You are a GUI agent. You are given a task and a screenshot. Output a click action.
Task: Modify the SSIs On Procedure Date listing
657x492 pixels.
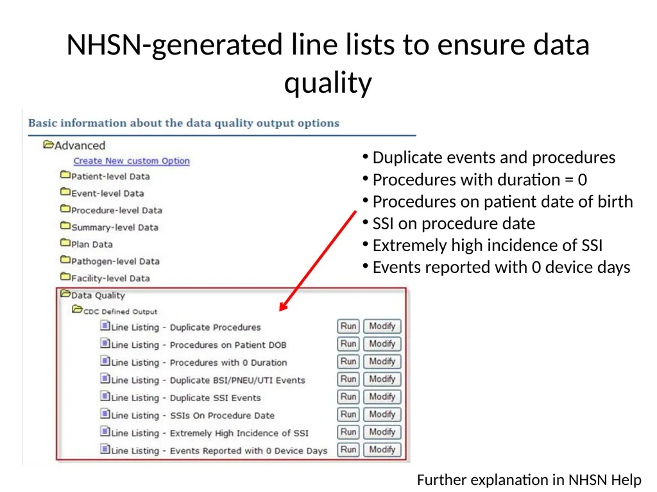pos(382,414)
